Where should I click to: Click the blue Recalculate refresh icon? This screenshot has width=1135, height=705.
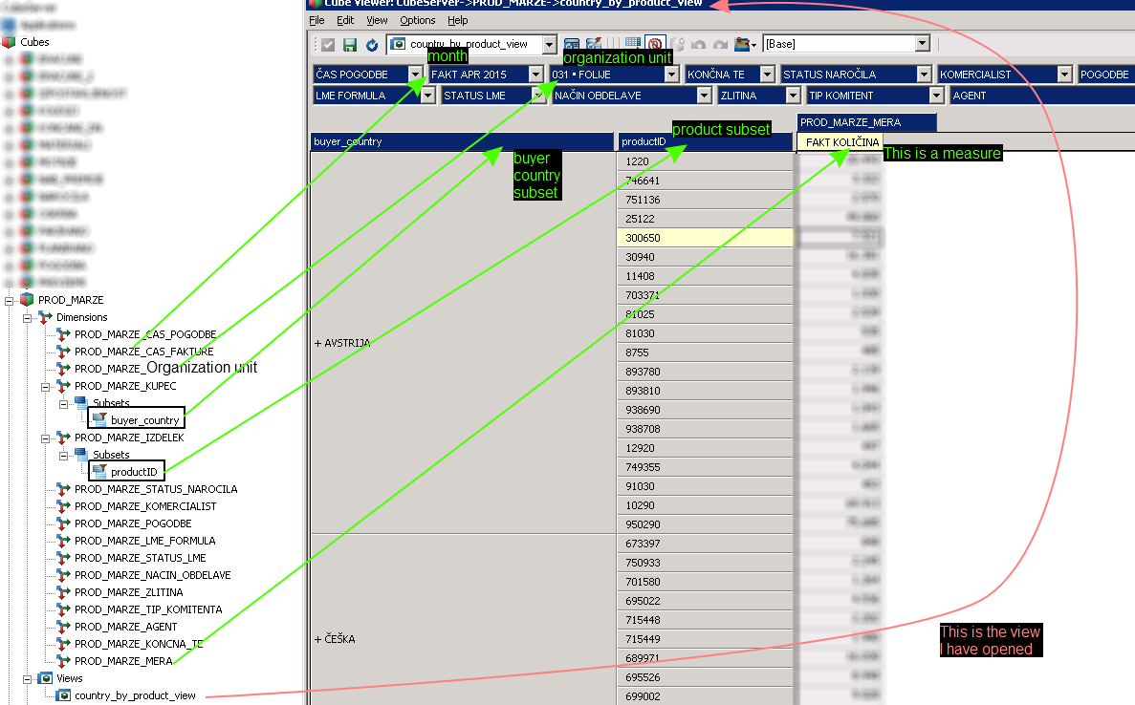[372, 45]
